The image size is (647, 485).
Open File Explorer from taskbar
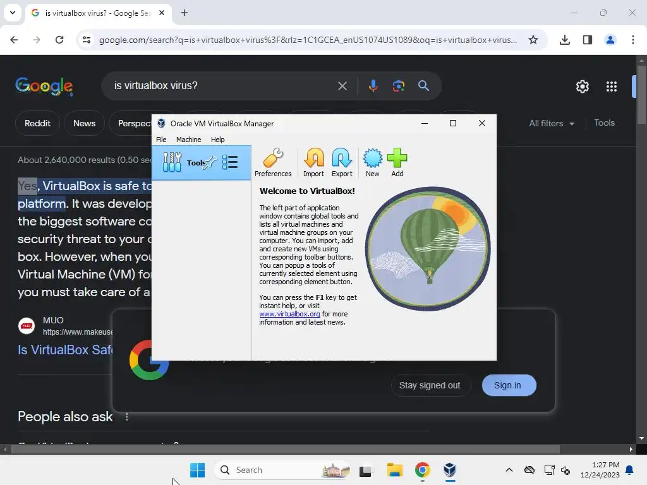click(x=394, y=470)
